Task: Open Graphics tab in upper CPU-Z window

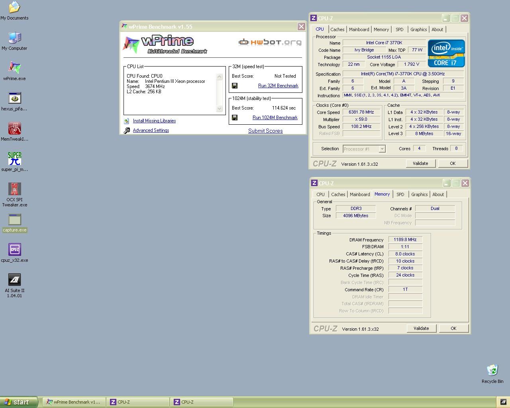Action: click(x=419, y=29)
